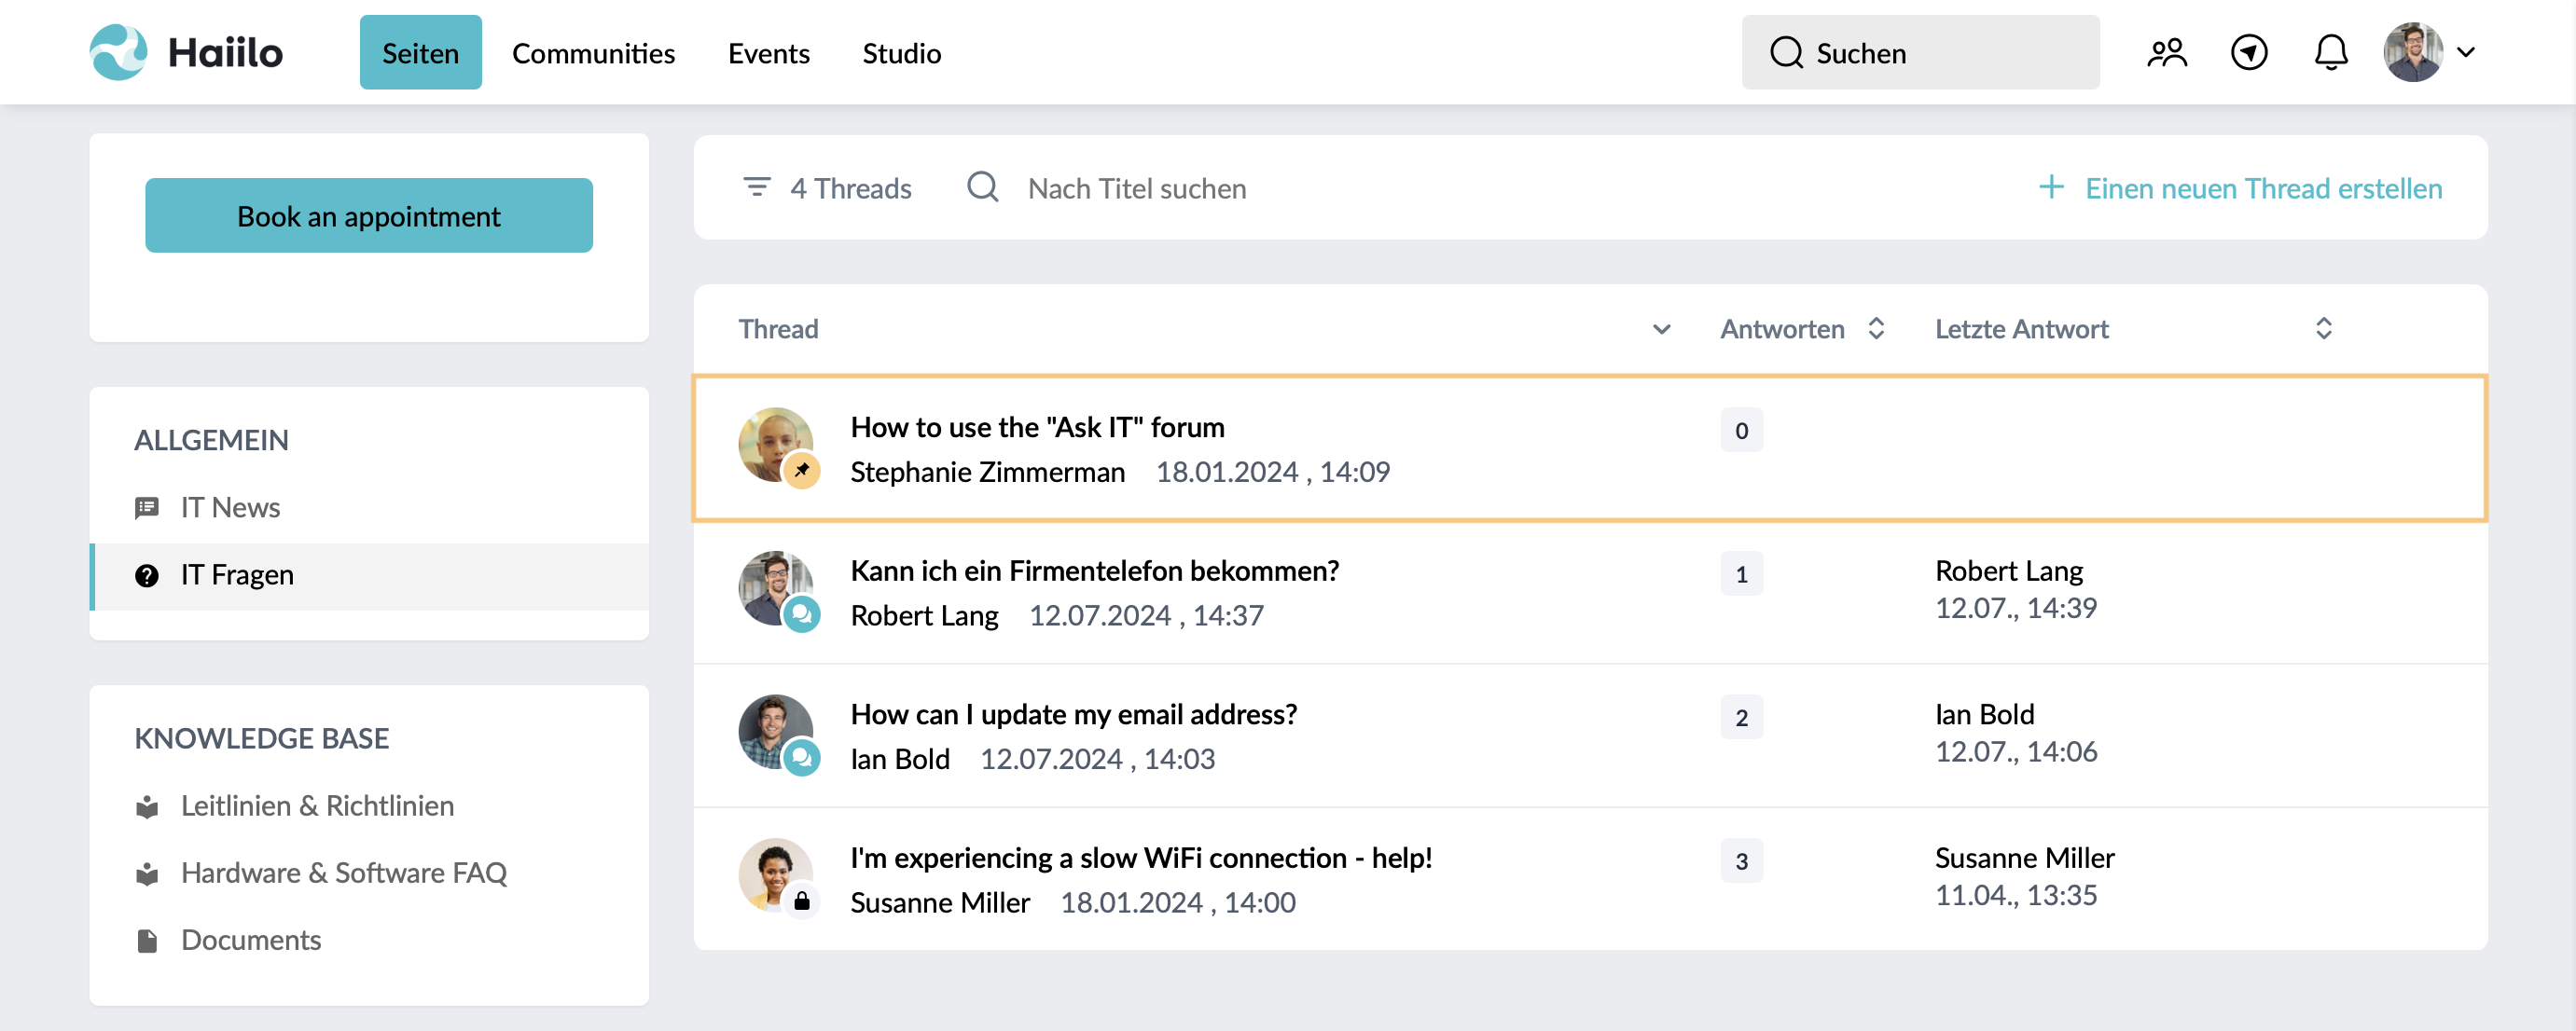The image size is (2576, 1031).
Task: Click the Leitlinien & Richtlinien wiki icon
Action: pyautogui.click(x=146, y=806)
